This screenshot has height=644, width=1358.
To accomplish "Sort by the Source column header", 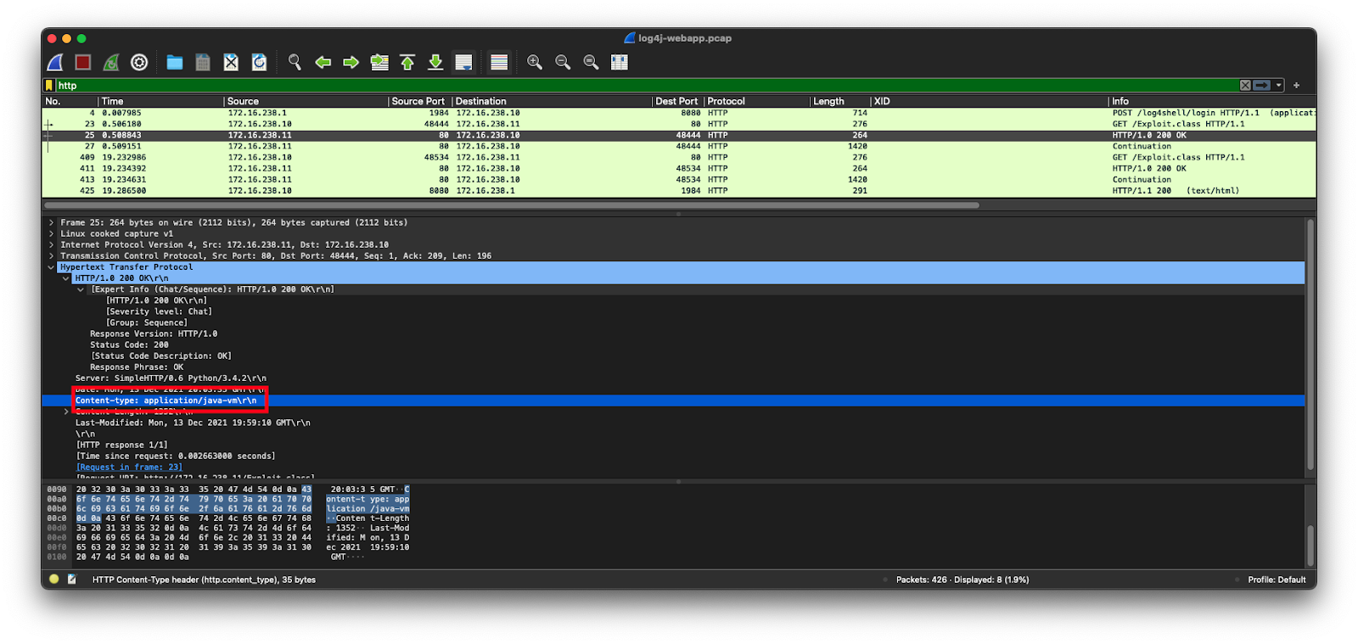I will click(x=243, y=101).
